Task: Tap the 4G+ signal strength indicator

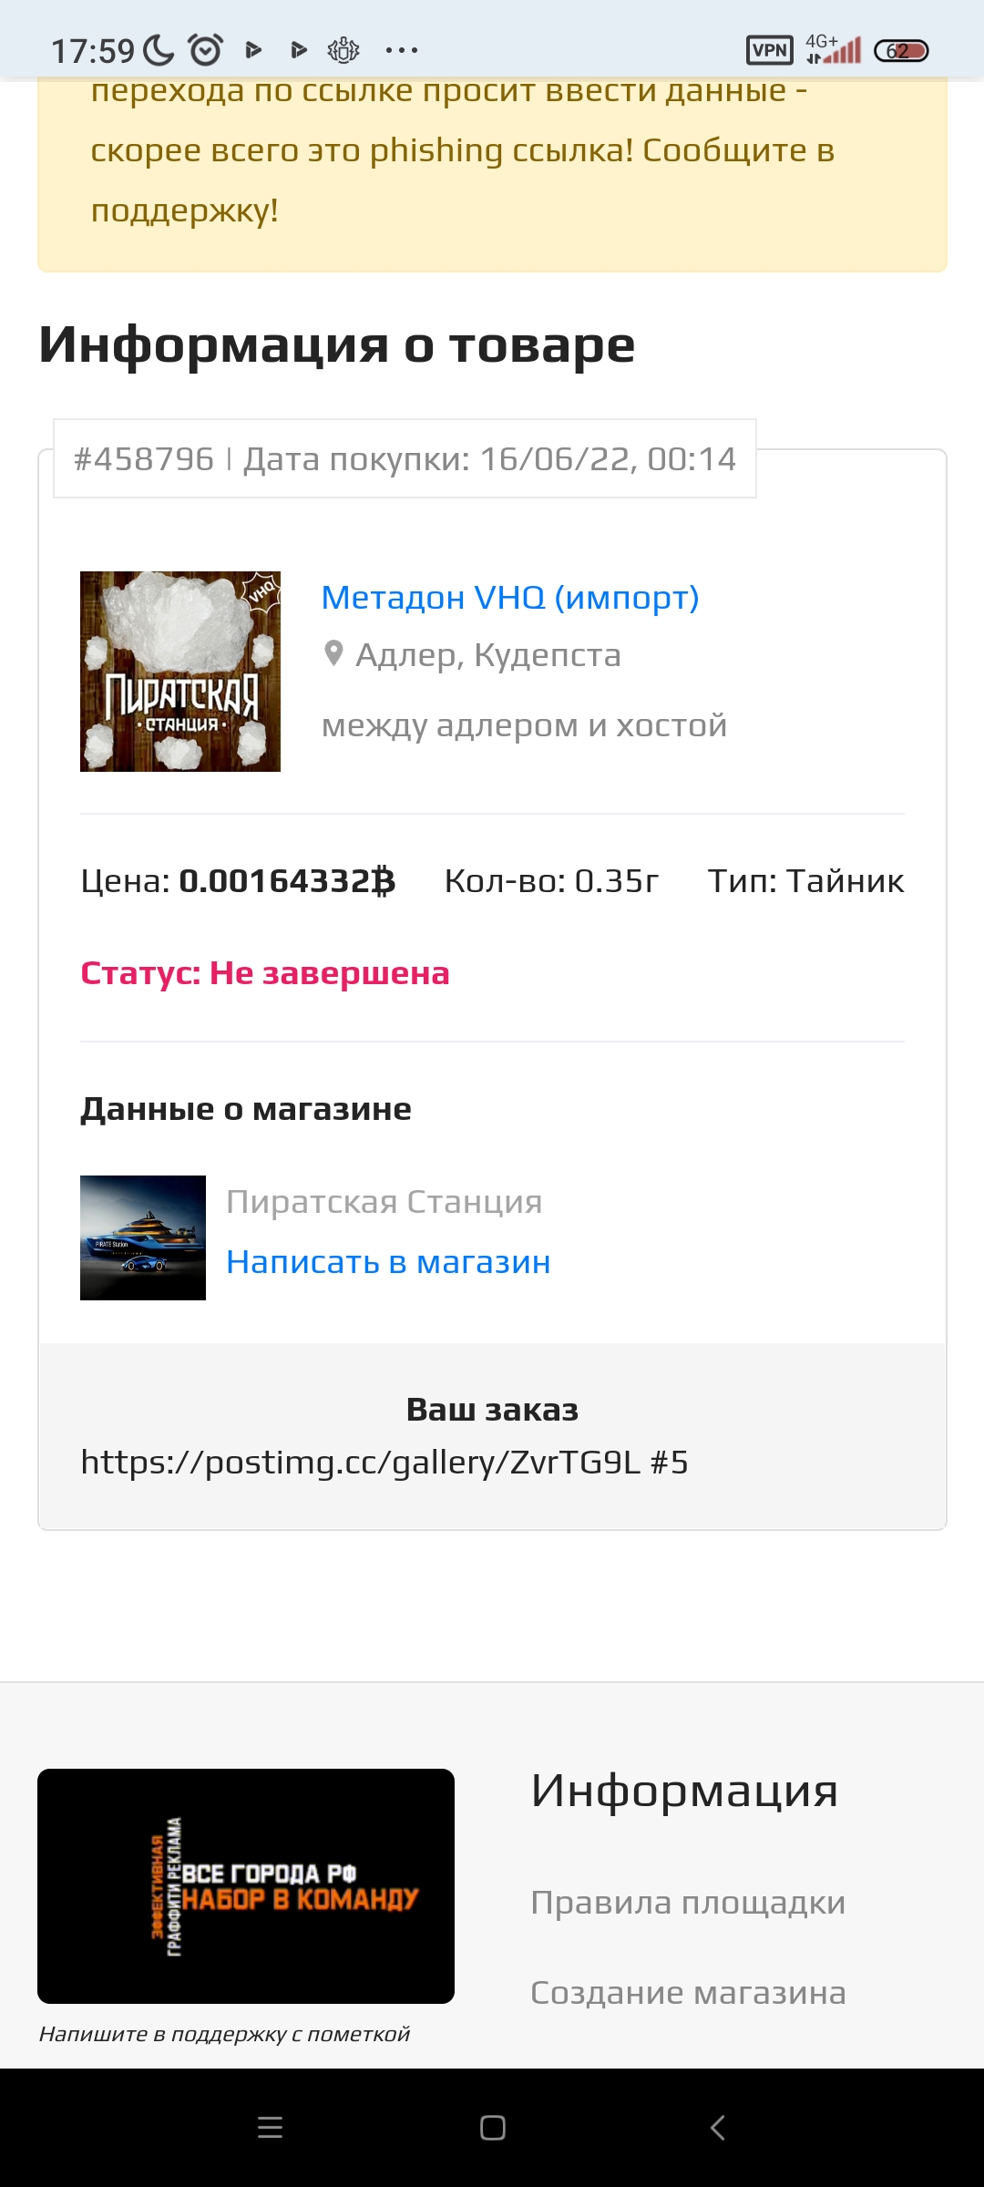Action: 833,49
